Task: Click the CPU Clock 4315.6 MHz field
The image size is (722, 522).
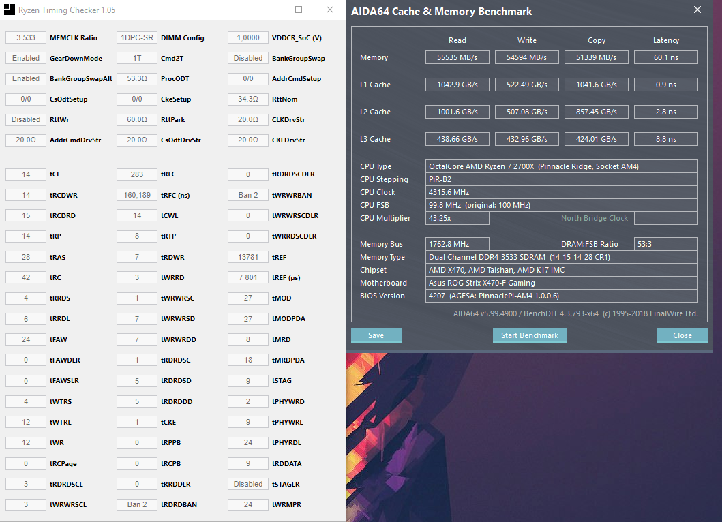Action: point(561,192)
